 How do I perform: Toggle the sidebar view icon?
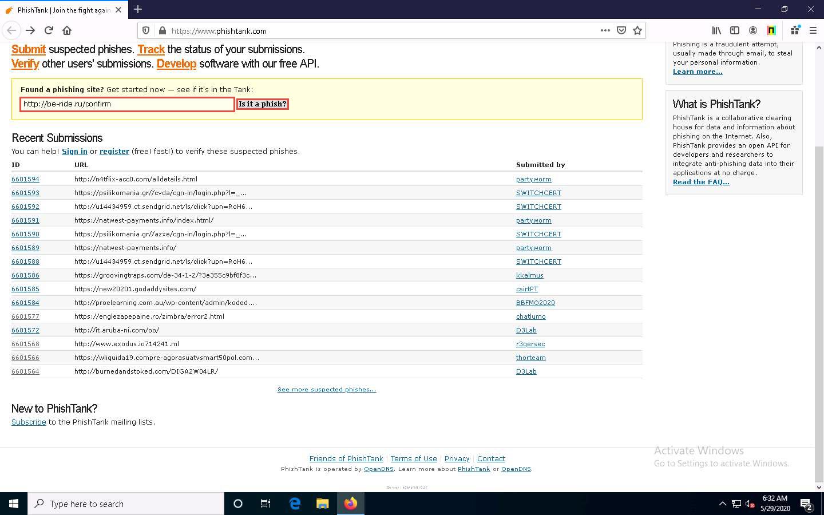(735, 30)
